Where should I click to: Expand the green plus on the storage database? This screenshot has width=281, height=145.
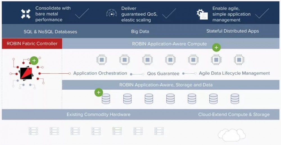pos(99,92)
